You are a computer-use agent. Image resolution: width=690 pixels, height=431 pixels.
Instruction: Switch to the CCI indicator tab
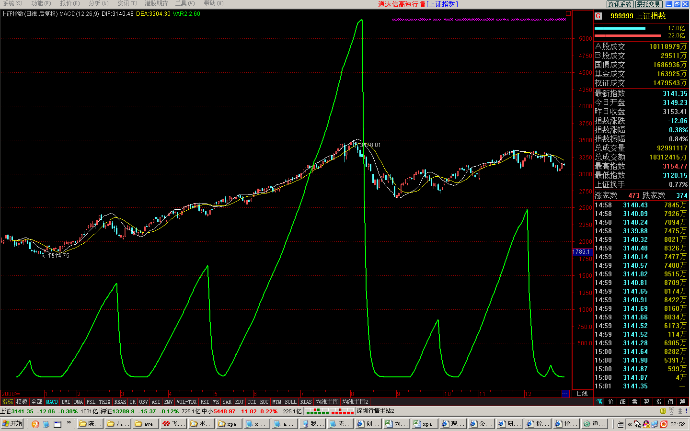pyautogui.click(x=252, y=402)
